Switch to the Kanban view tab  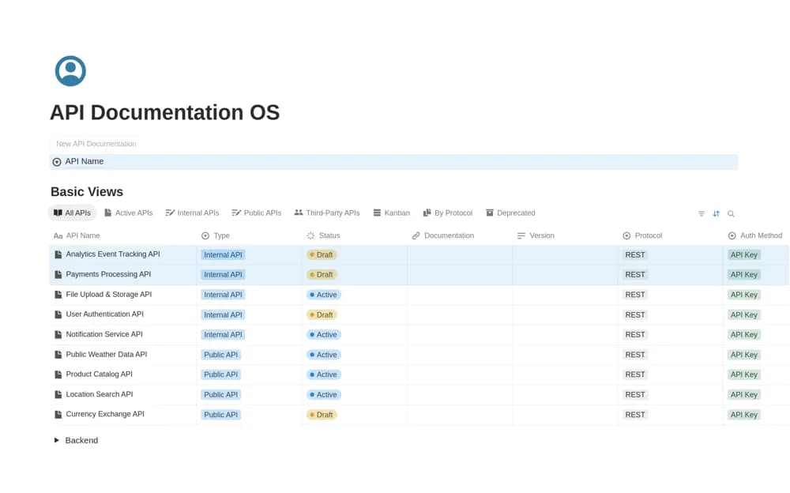[392, 213]
